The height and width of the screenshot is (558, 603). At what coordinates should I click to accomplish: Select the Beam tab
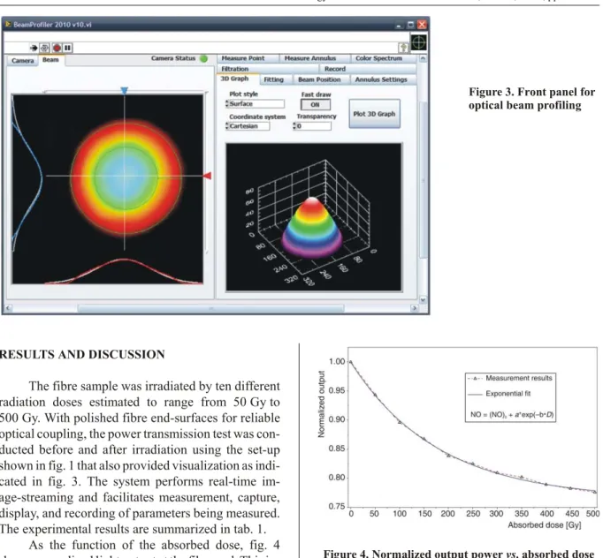[x=50, y=60]
